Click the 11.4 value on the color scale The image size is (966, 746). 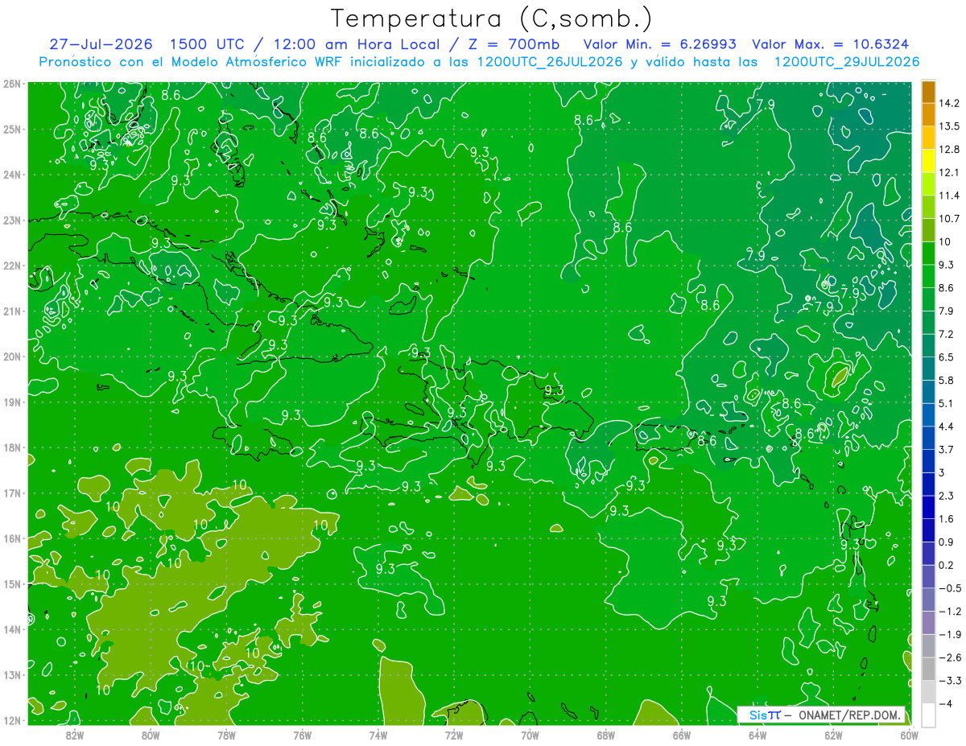coord(949,196)
